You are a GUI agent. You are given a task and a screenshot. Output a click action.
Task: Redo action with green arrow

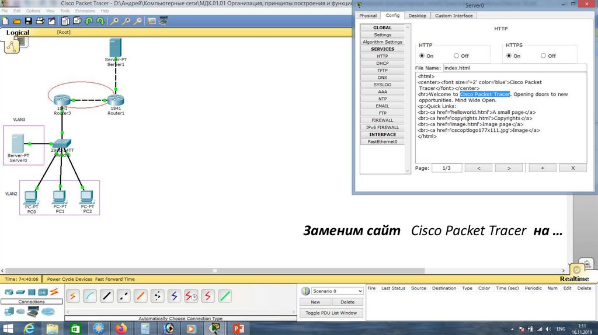click(100, 21)
